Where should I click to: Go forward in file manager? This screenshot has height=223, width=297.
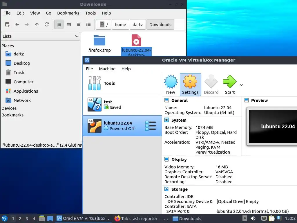(27, 24)
